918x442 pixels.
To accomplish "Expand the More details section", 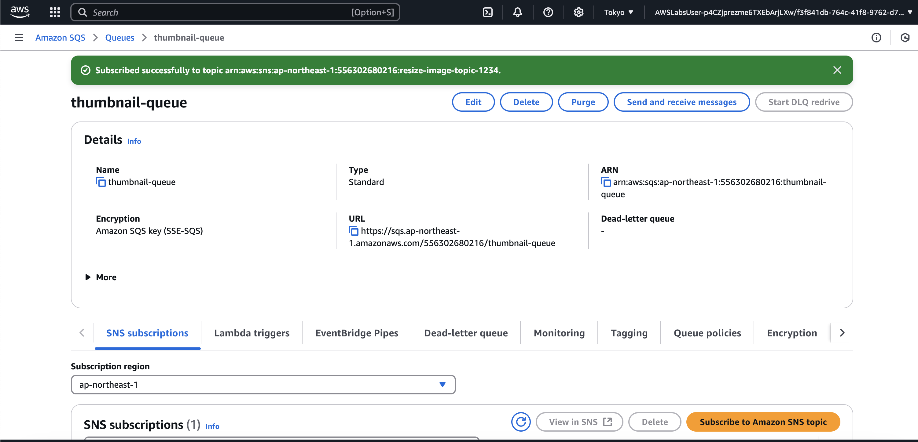I will click(x=101, y=277).
